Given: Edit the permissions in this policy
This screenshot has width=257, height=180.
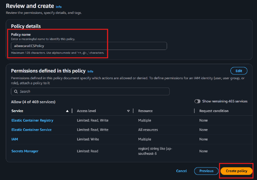Looking at the screenshot, I should [x=239, y=71].
